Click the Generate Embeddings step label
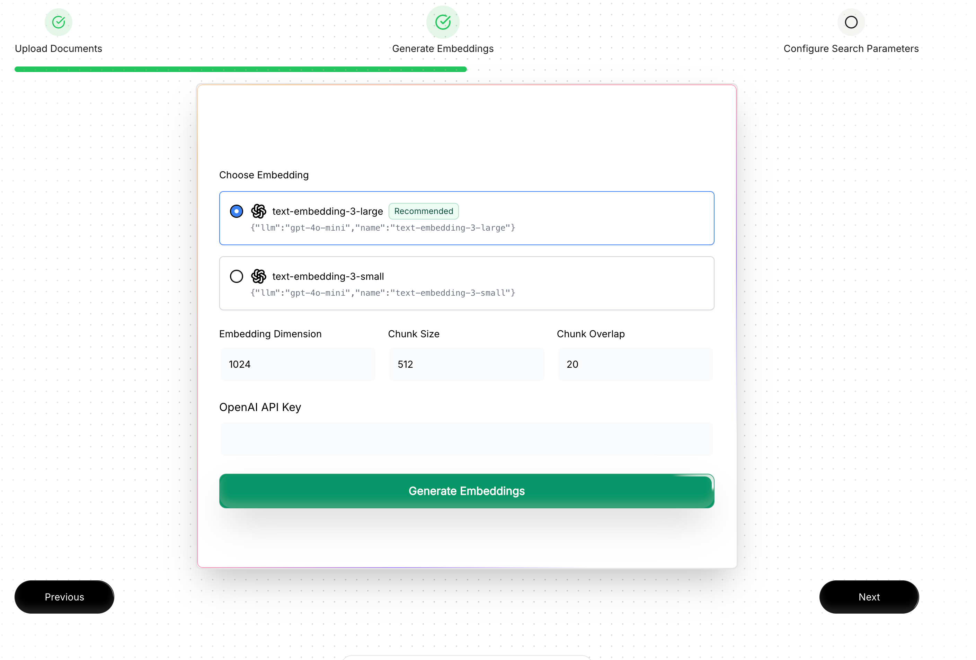 tap(443, 49)
